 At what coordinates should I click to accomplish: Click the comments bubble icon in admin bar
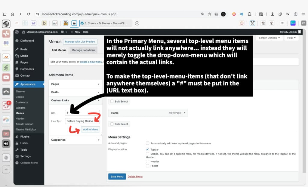point(62,32)
